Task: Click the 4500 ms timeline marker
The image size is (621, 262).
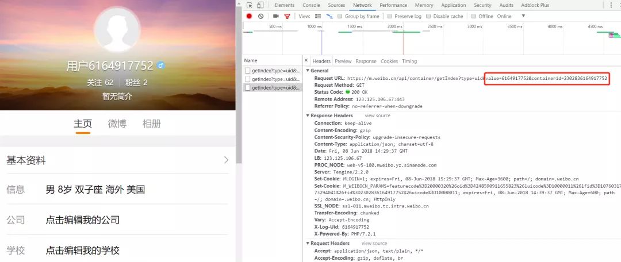Action: click(x=595, y=26)
